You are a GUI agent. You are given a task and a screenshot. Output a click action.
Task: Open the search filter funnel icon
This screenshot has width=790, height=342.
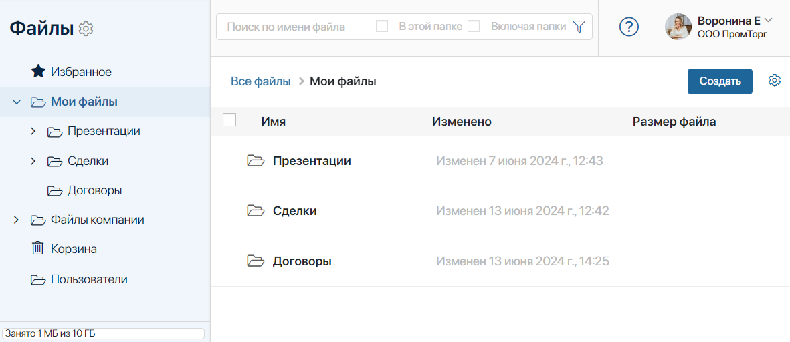pos(579,27)
